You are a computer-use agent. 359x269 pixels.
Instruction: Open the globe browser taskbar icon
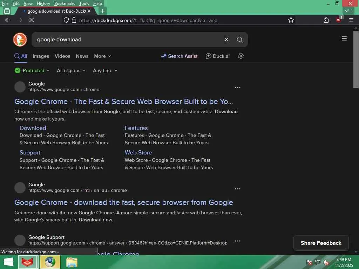(x=50, y=262)
